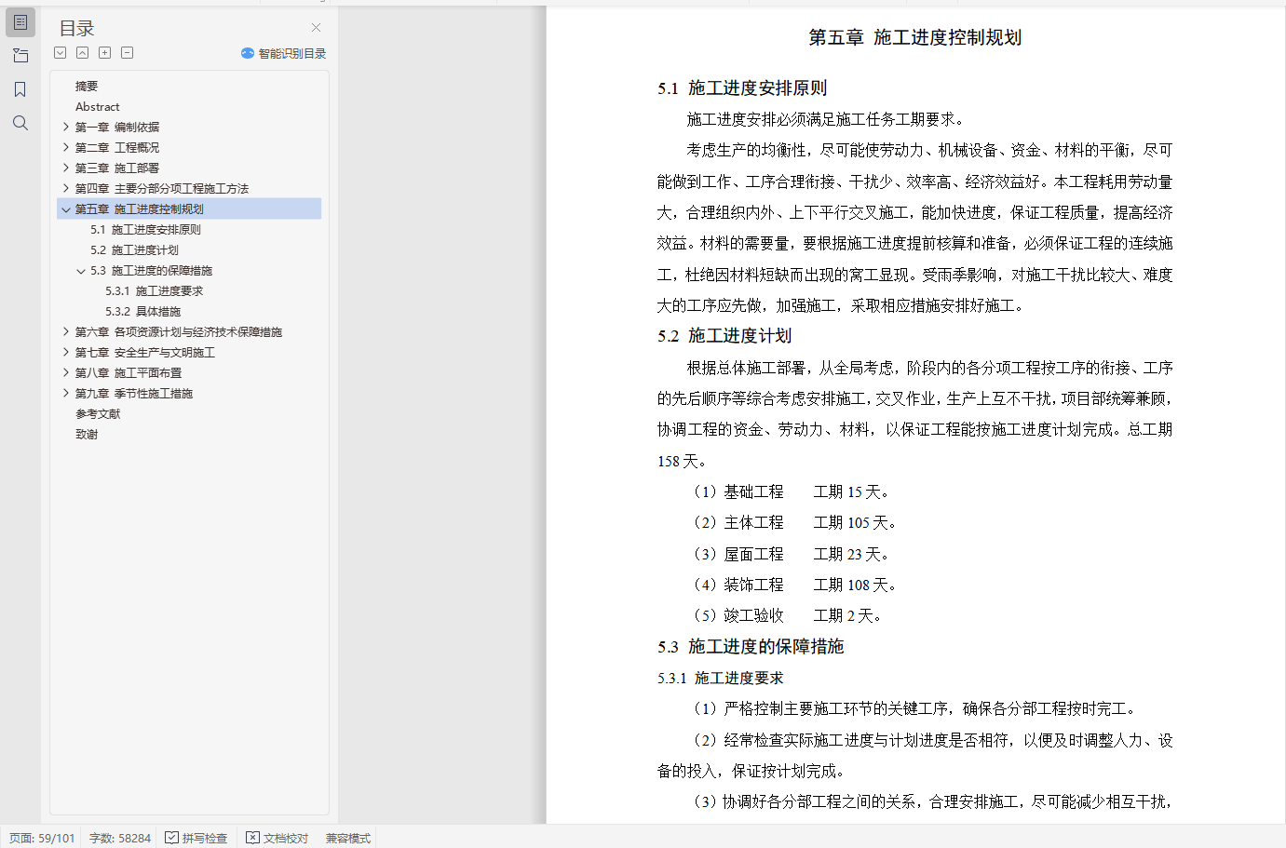Open the chapter navigation panel icon in sidebar
This screenshot has height=848, width=1286.
coord(20,56)
